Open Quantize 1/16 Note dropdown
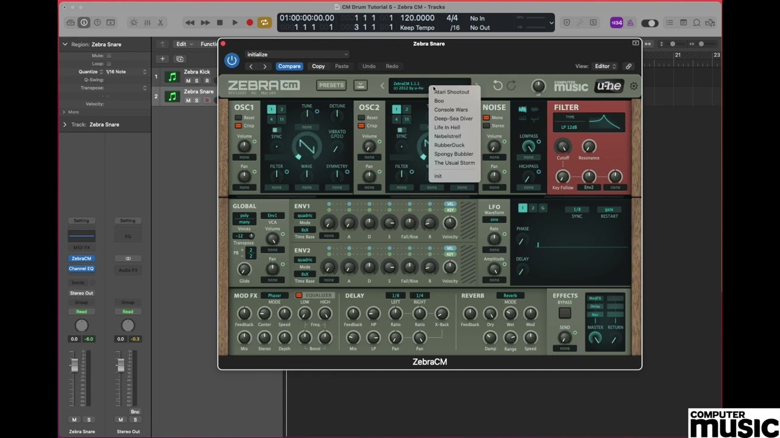780x438 pixels. [126, 72]
